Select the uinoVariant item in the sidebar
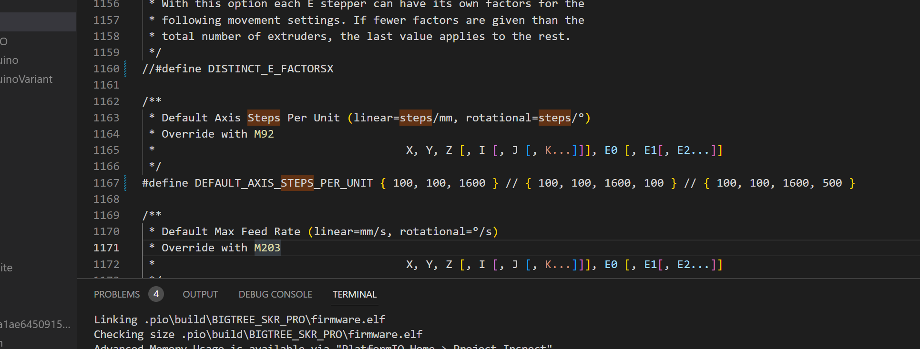Screen dimensions: 920x349 [26, 79]
